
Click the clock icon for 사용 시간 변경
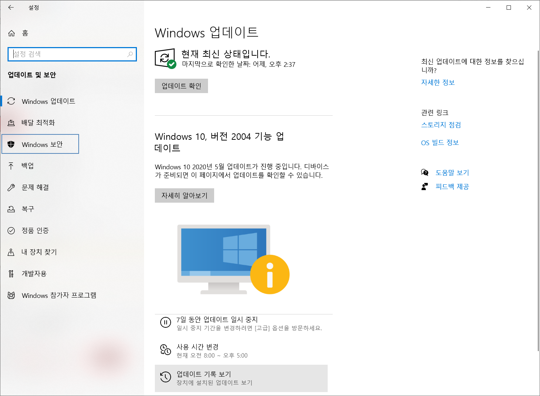point(166,350)
